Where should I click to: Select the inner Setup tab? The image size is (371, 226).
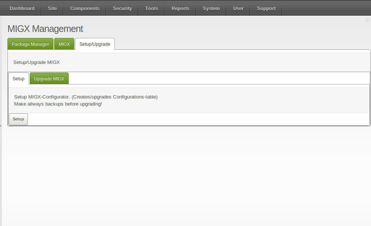click(19, 79)
